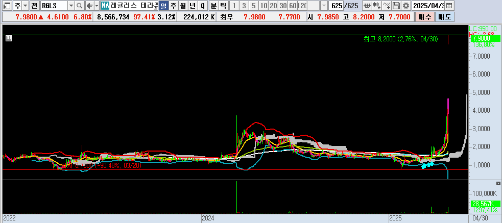Click the RGLS ticker input field
Image resolution: width=502 pixels, height=223 pixels.
point(54,6)
